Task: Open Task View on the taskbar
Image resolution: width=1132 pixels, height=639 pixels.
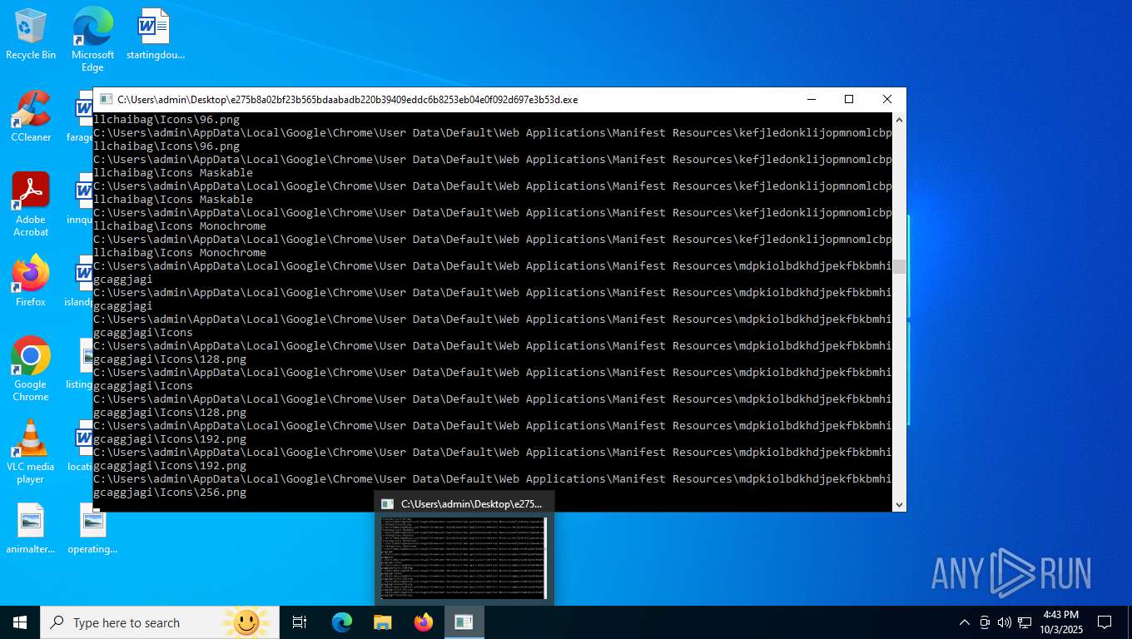Action: click(300, 622)
